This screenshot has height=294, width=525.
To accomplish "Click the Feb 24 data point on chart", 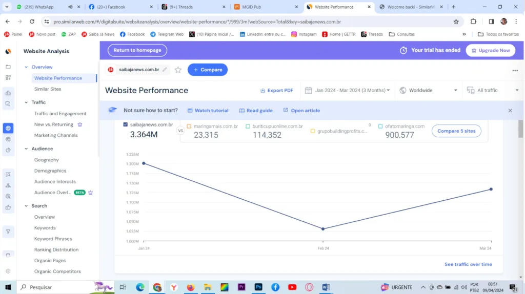I will (x=322, y=228).
